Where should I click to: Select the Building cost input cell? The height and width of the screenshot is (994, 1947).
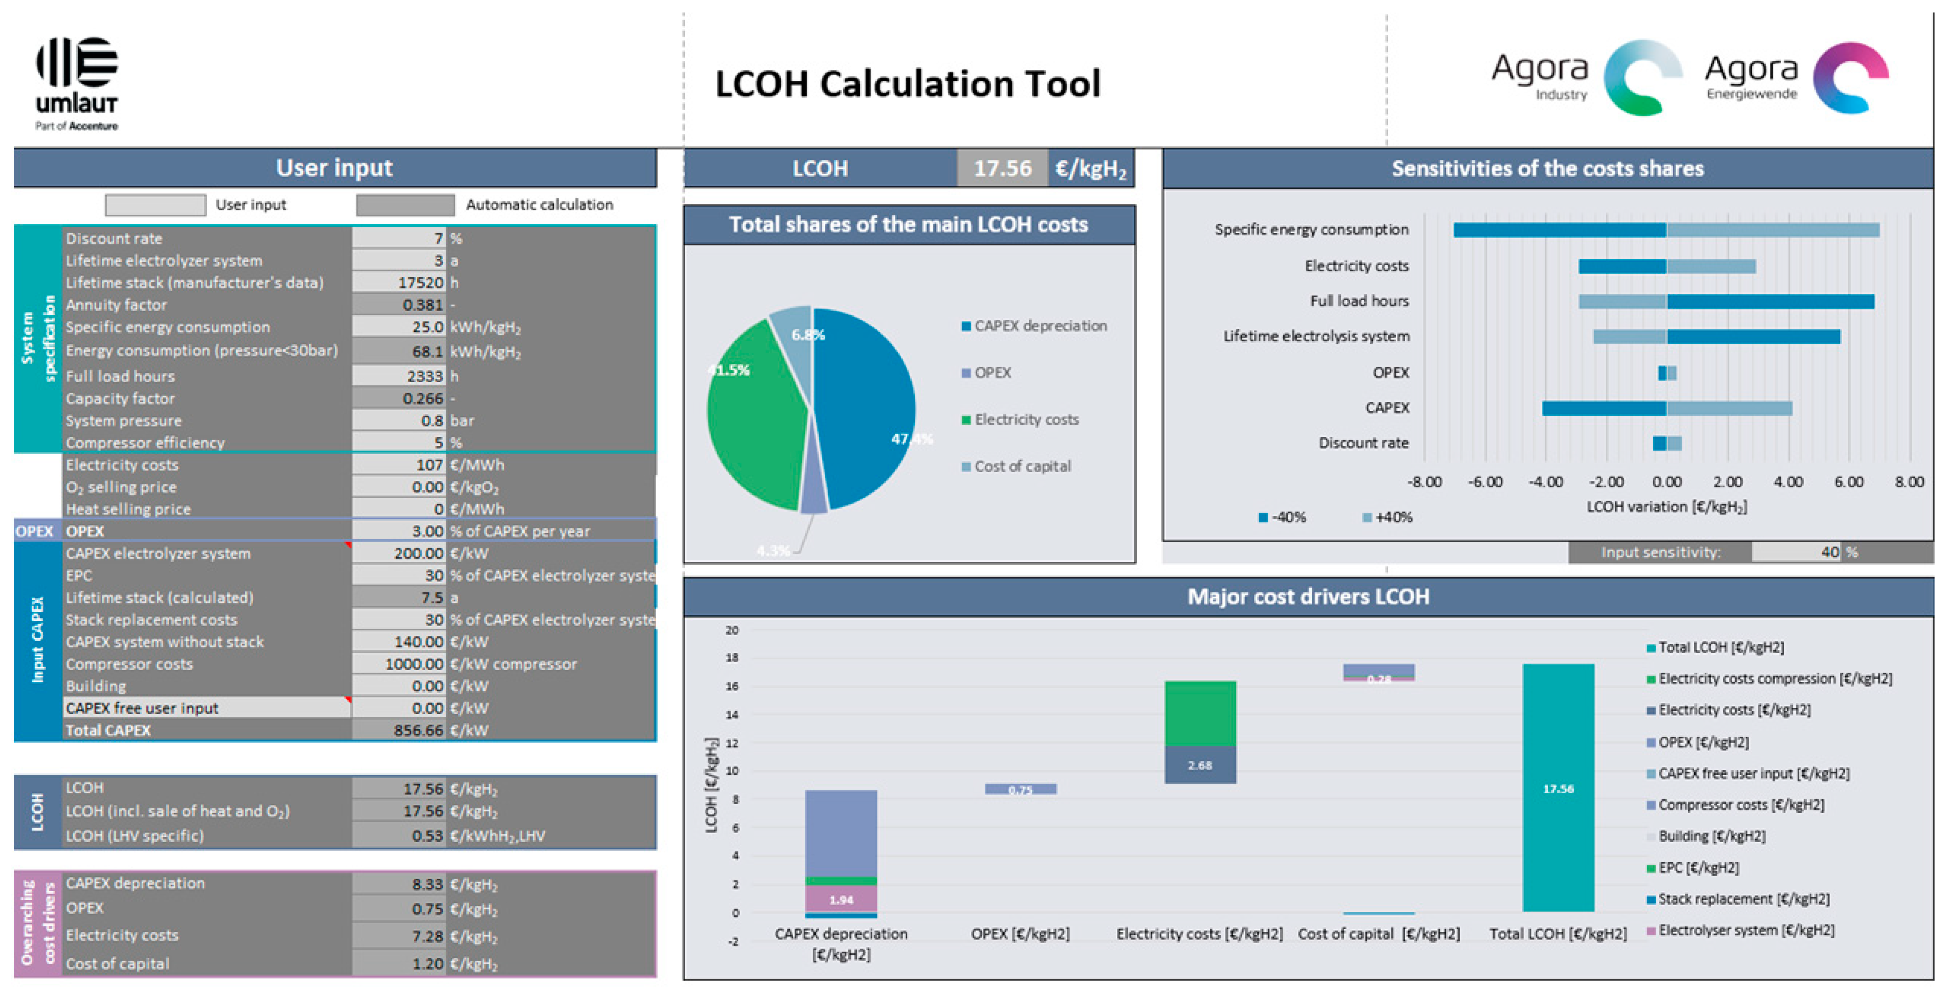(x=398, y=685)
